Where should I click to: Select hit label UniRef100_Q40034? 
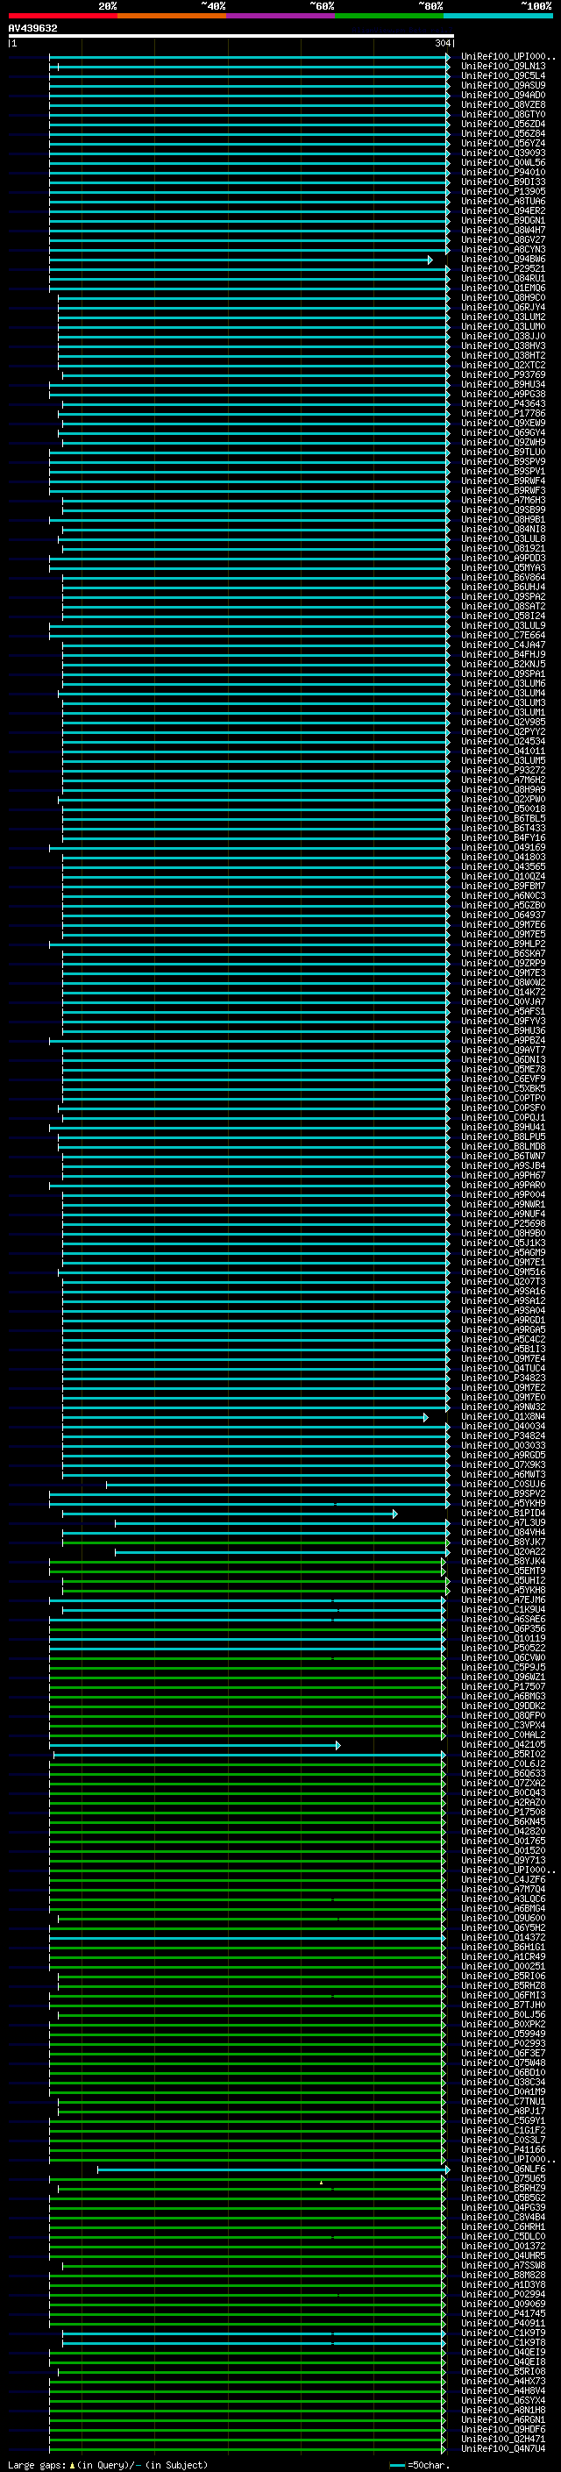point(503,1426)
